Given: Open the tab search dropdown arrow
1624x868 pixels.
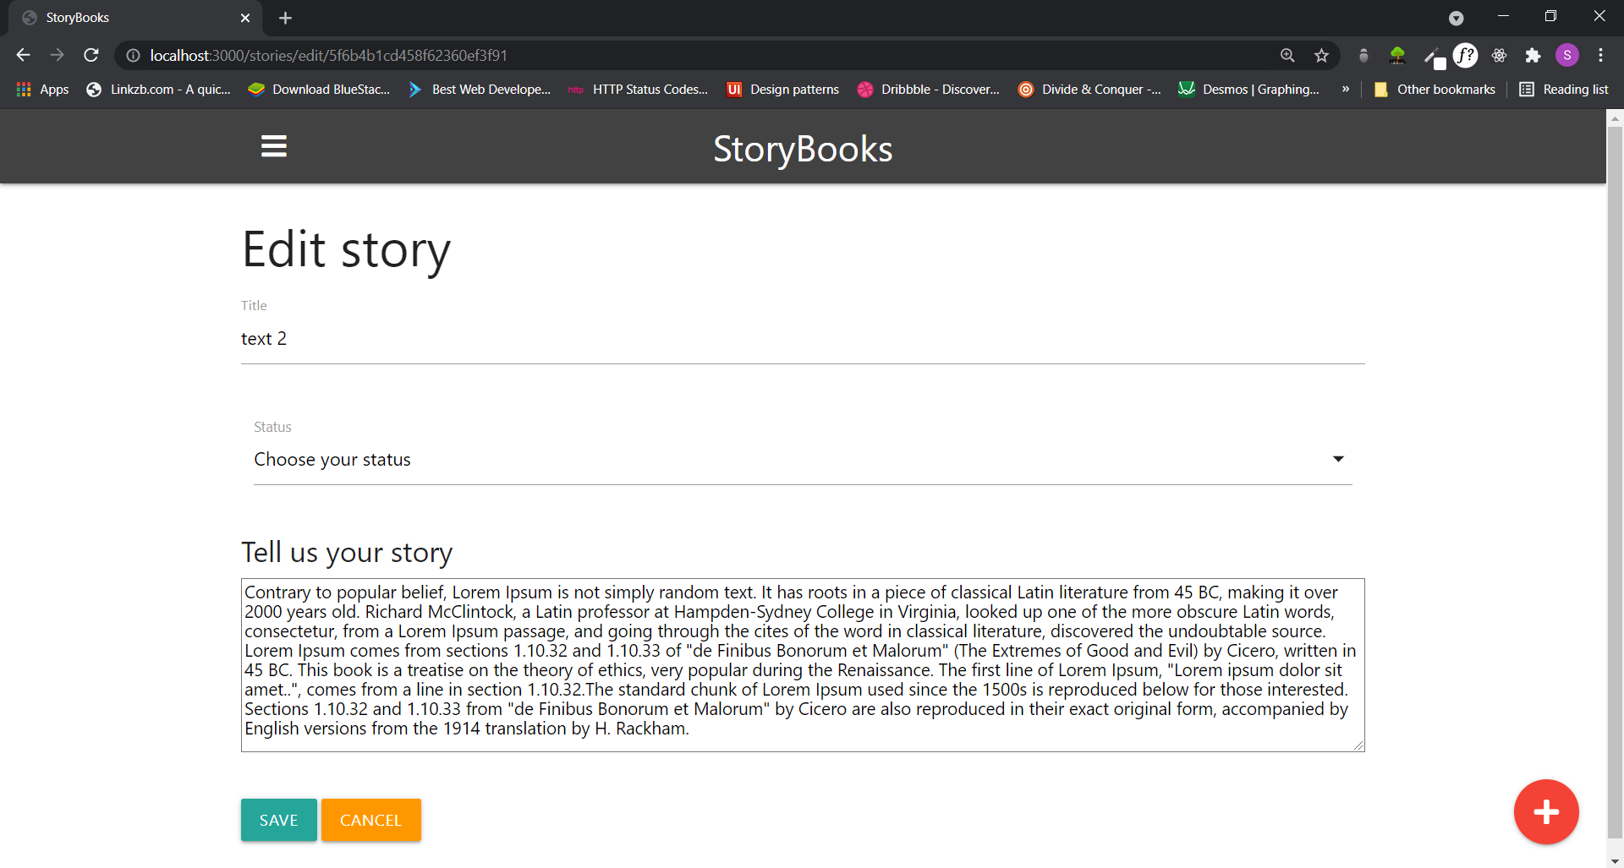Looking at the screenshot, I should point(1456,18).
